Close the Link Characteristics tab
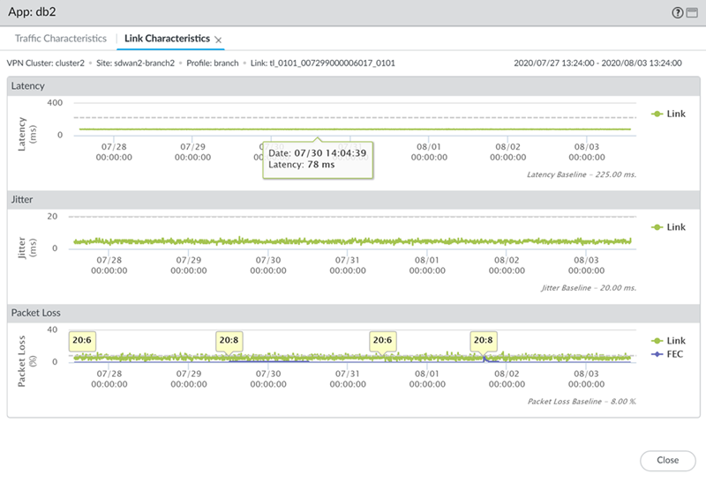The height and width of the screenshot is (481, 706). coord(219,40)
